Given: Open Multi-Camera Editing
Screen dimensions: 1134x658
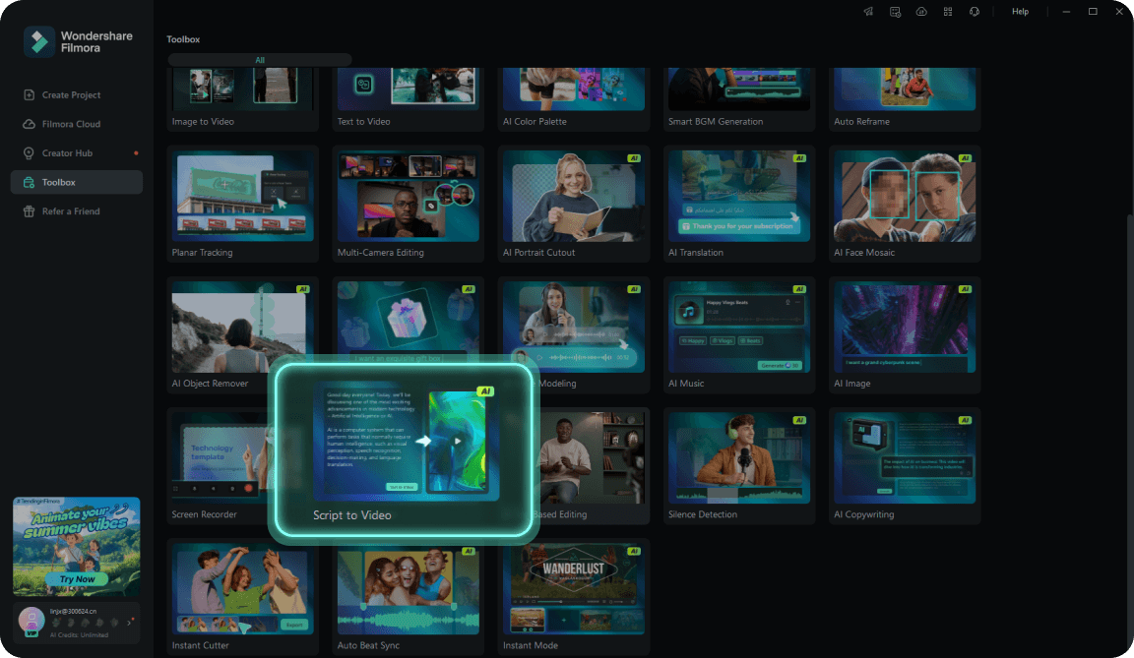Looking at the screenshot, I should pyautogui.click(x=408, y=204).
